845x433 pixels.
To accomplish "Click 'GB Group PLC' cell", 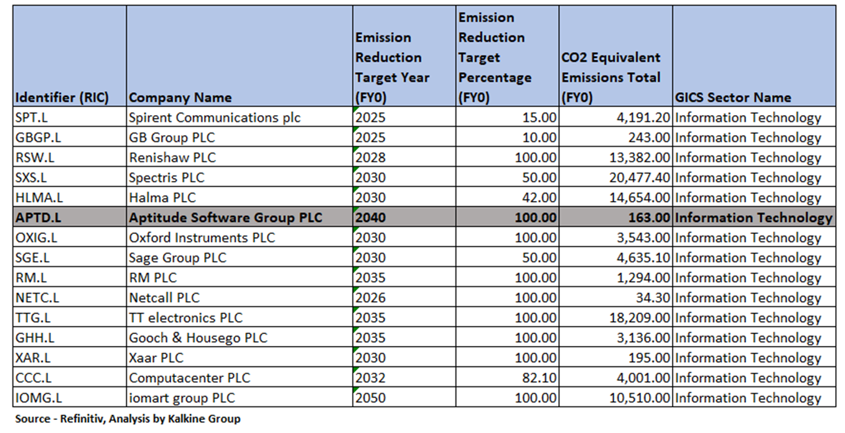I will (x=240, y=137).
